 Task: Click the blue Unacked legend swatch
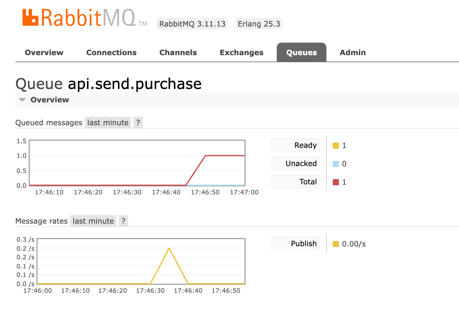336,164
